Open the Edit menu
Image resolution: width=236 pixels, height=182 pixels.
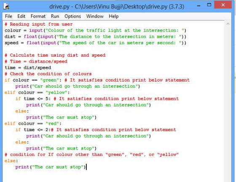click(21, 16)
